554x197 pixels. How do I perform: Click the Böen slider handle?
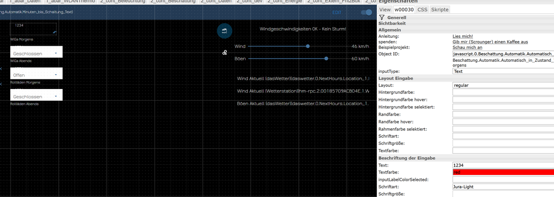pos(326,59)
